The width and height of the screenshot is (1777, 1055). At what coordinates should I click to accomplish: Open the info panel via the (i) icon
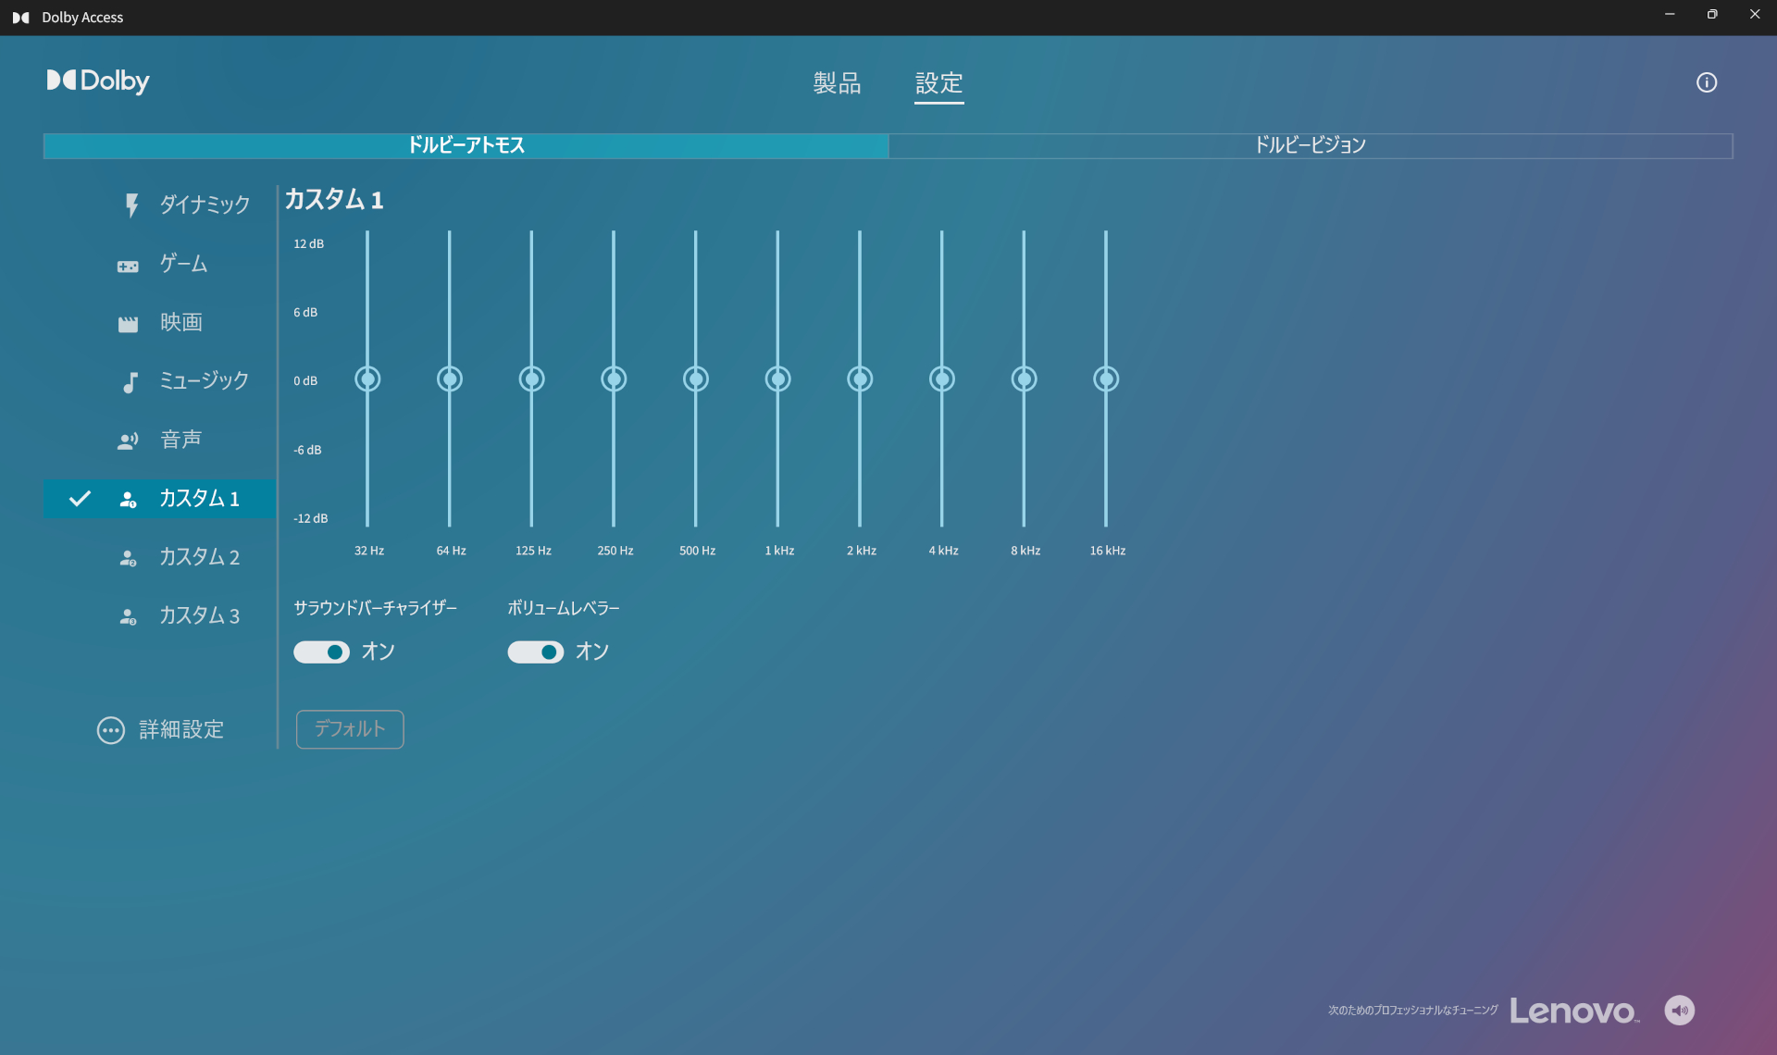tap(1707, 82)
